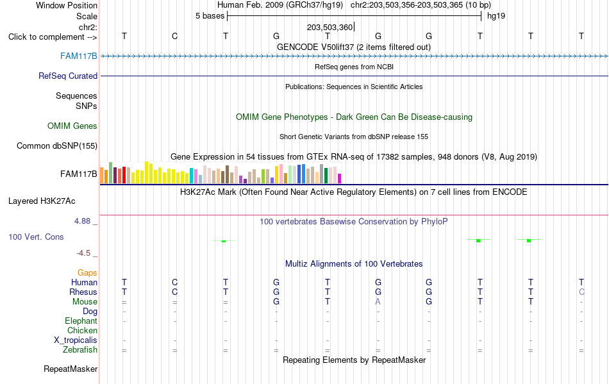The width and height of the screenshot is (609, 384).
Task: Open 'Short Genetic Variants from dbSNP release 155'
Action: 354,137
